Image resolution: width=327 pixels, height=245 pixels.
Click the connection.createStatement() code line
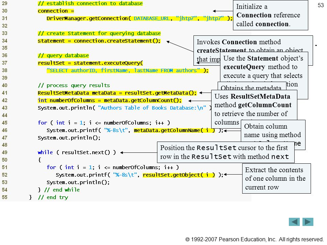point(99,41)
